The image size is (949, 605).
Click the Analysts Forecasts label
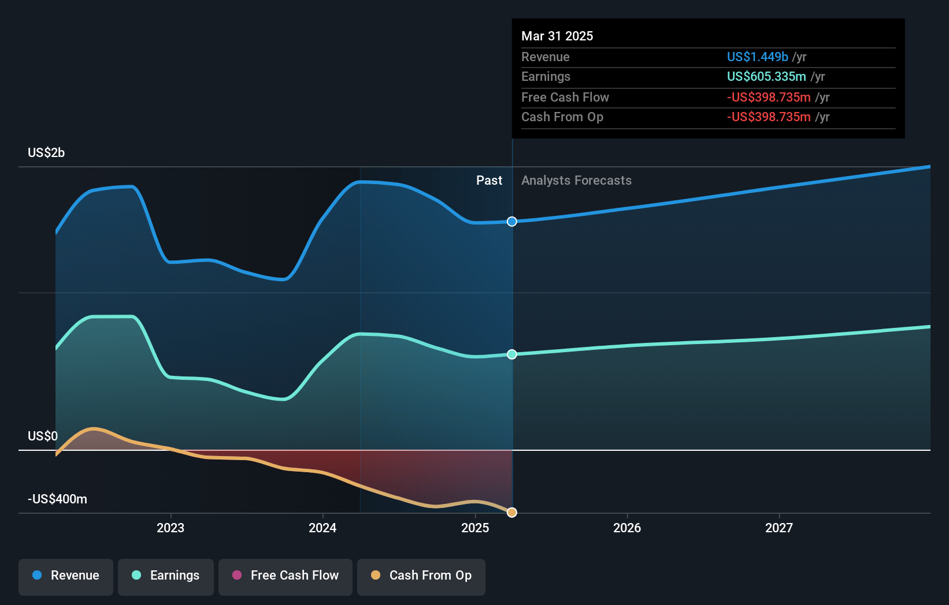click(576, 181)
